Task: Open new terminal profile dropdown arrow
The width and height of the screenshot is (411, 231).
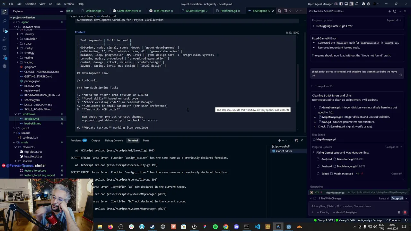Action: 283,140
